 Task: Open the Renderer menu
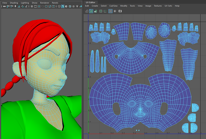(x=44, y=3)
